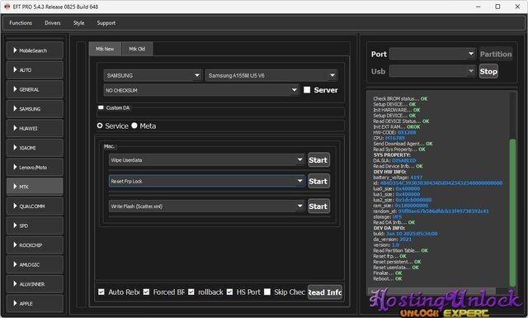Open the SAMSUNG brand dropdown
The height and width of the screenshot is (318, 528).
[153, 75]
